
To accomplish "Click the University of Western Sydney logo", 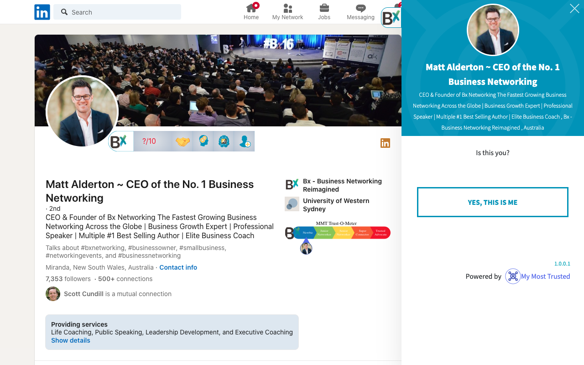I will click(x=292, y=204).
